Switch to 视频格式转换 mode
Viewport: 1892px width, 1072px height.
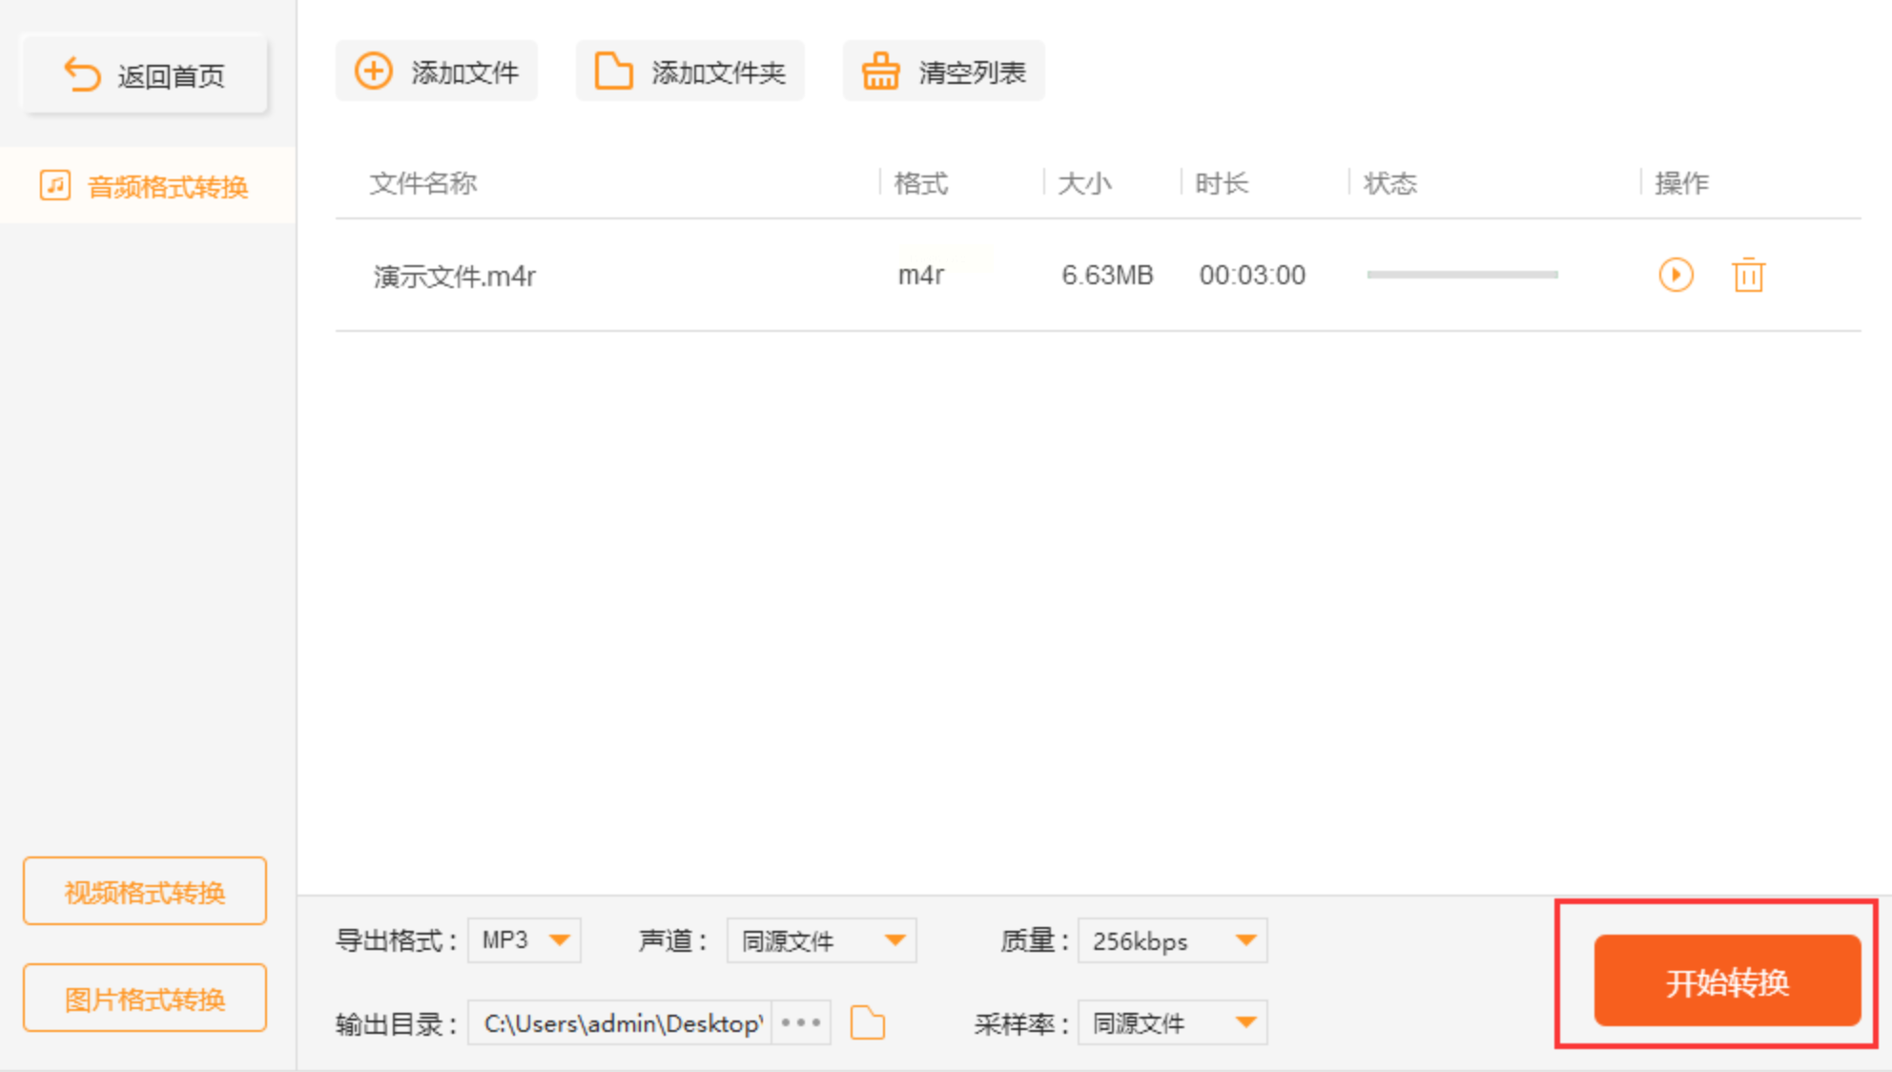coord(145,892)
